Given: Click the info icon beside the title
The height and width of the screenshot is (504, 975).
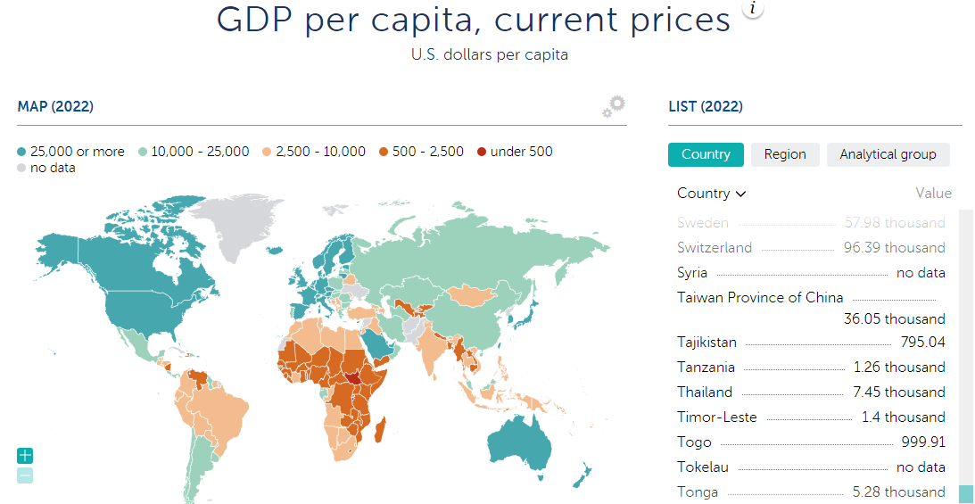Looking at the screenshot, I should (754, 9).
